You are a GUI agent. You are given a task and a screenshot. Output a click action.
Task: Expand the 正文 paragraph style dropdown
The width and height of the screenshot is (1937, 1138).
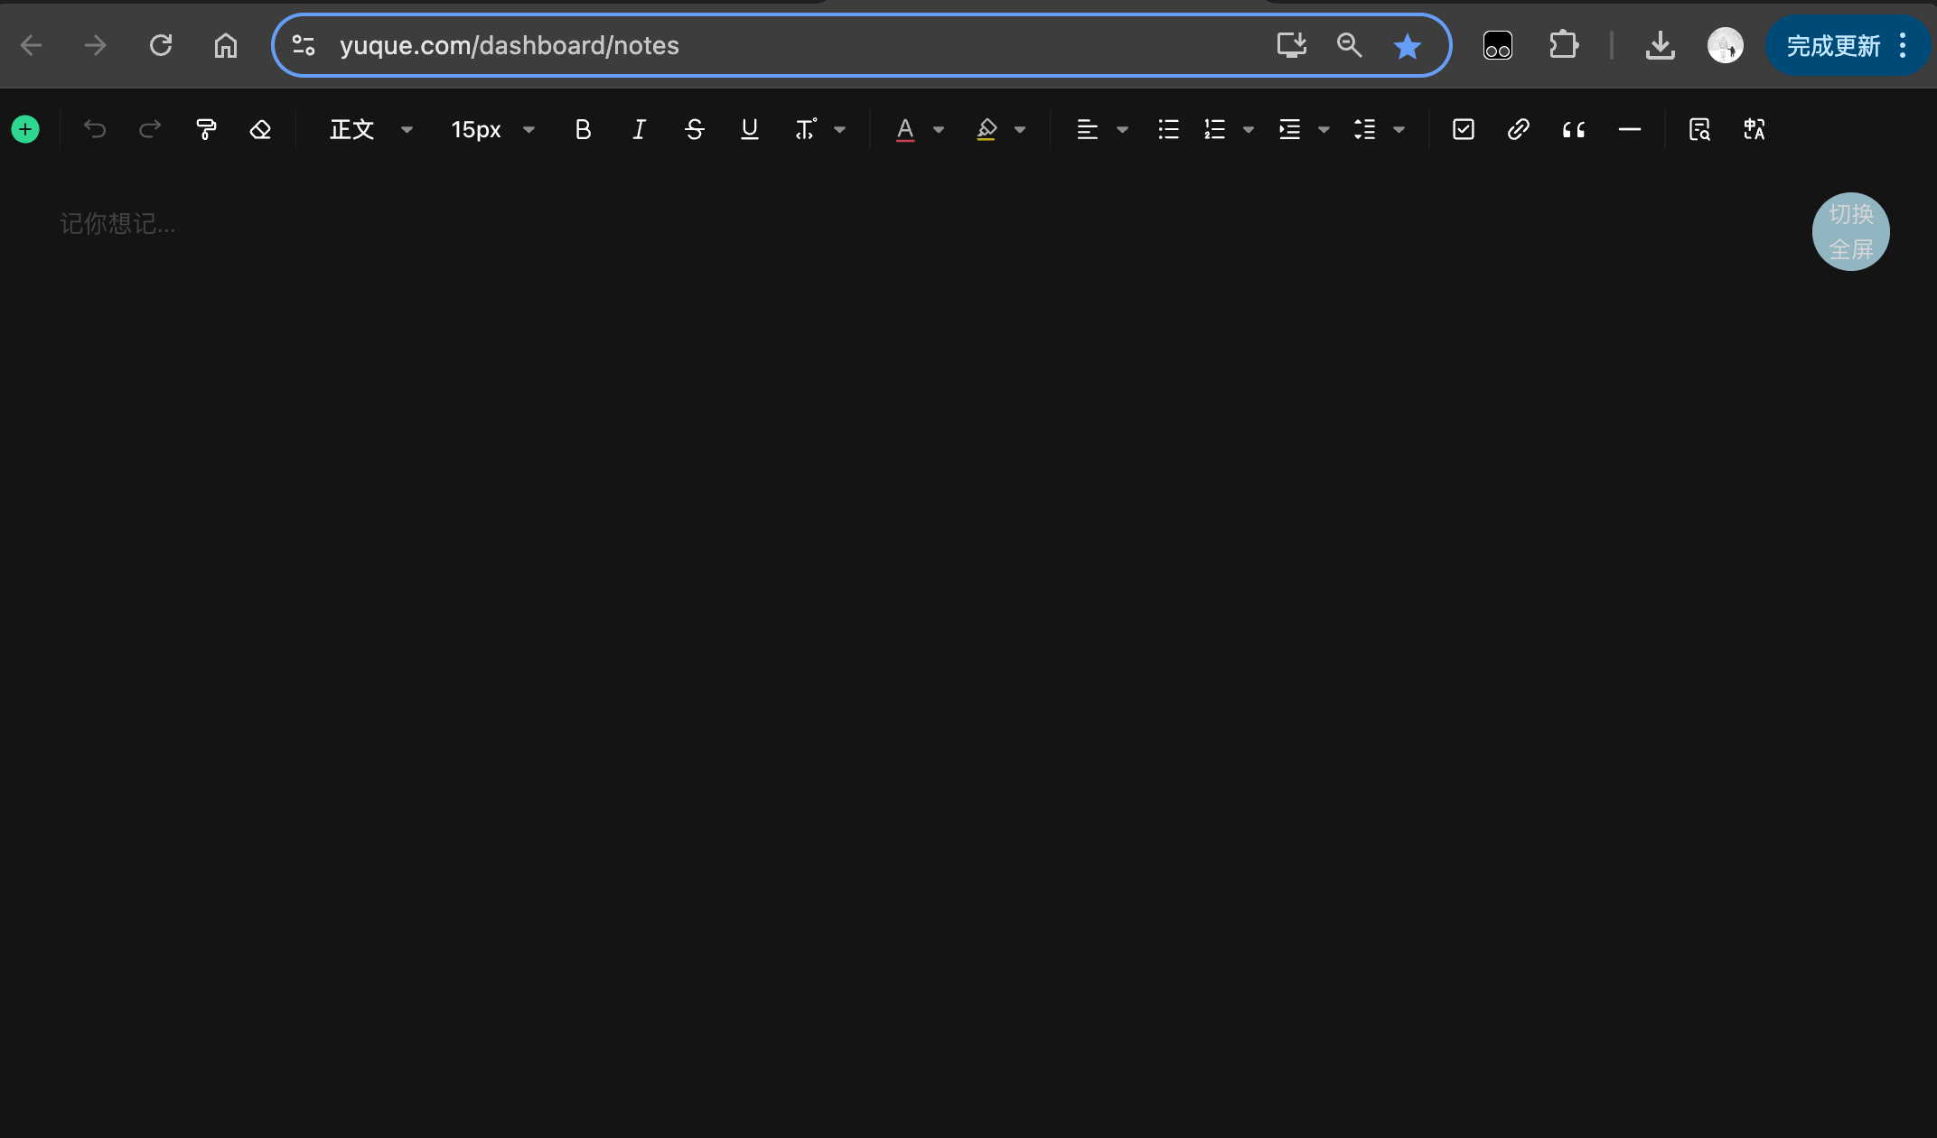407,130
